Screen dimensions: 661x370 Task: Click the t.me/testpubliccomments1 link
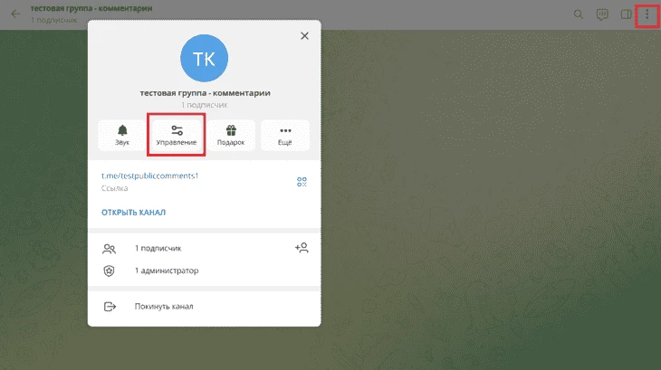[149, 176]
